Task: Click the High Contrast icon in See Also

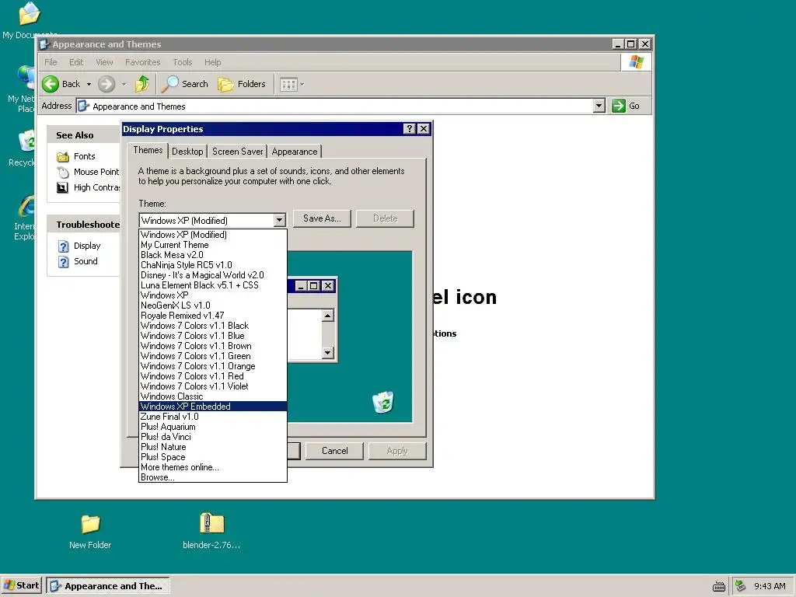Action: 62,188
